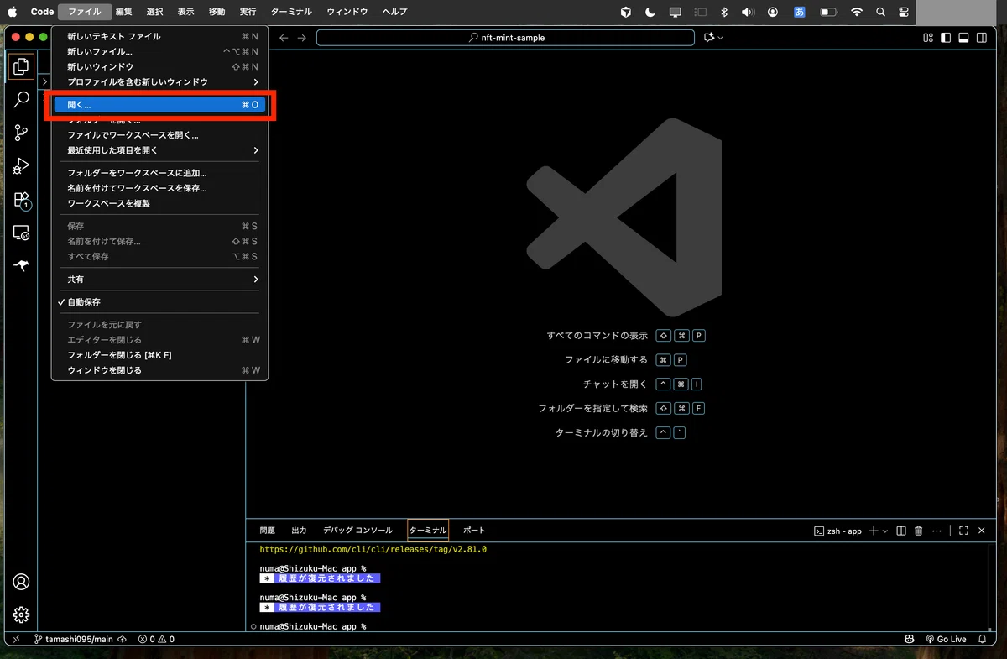Click the volume icon in menu bar
This screenshot has height=659, width=1007.
(749, 12)
